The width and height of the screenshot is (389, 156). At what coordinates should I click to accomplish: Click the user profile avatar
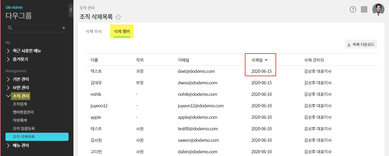[x=378, y=9]
